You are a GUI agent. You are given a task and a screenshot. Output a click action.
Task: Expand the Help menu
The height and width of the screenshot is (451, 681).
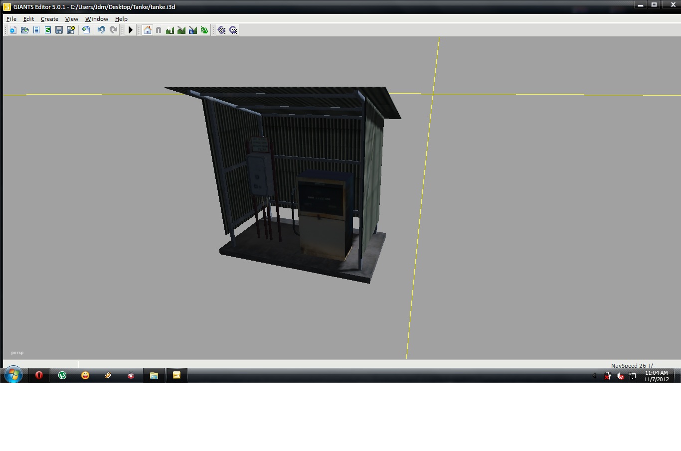click(x=121, y=19)
